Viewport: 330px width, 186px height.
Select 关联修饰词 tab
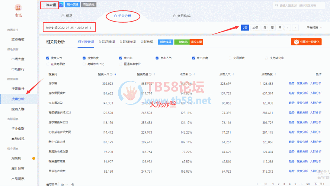[128, 42]
